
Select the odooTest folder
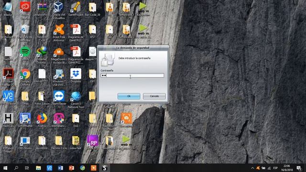pos(76,142)
